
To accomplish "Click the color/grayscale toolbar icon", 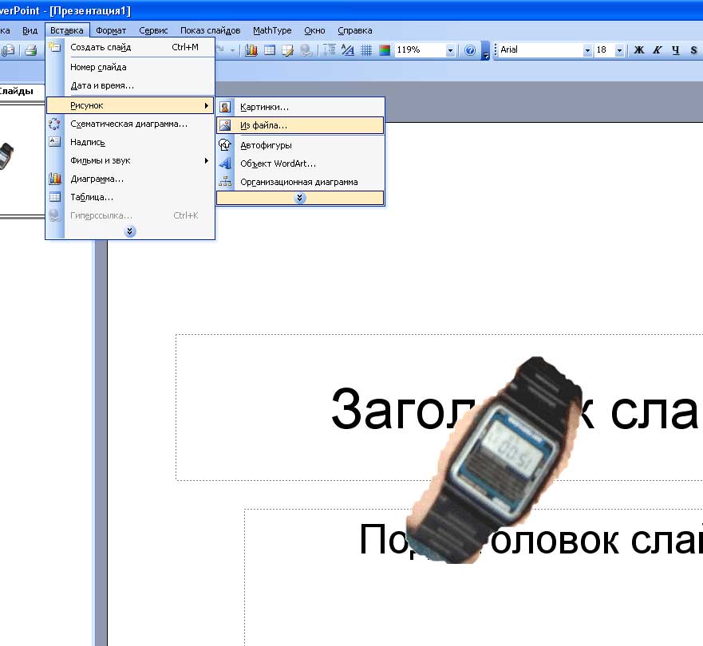I will [x=385, y=50].
